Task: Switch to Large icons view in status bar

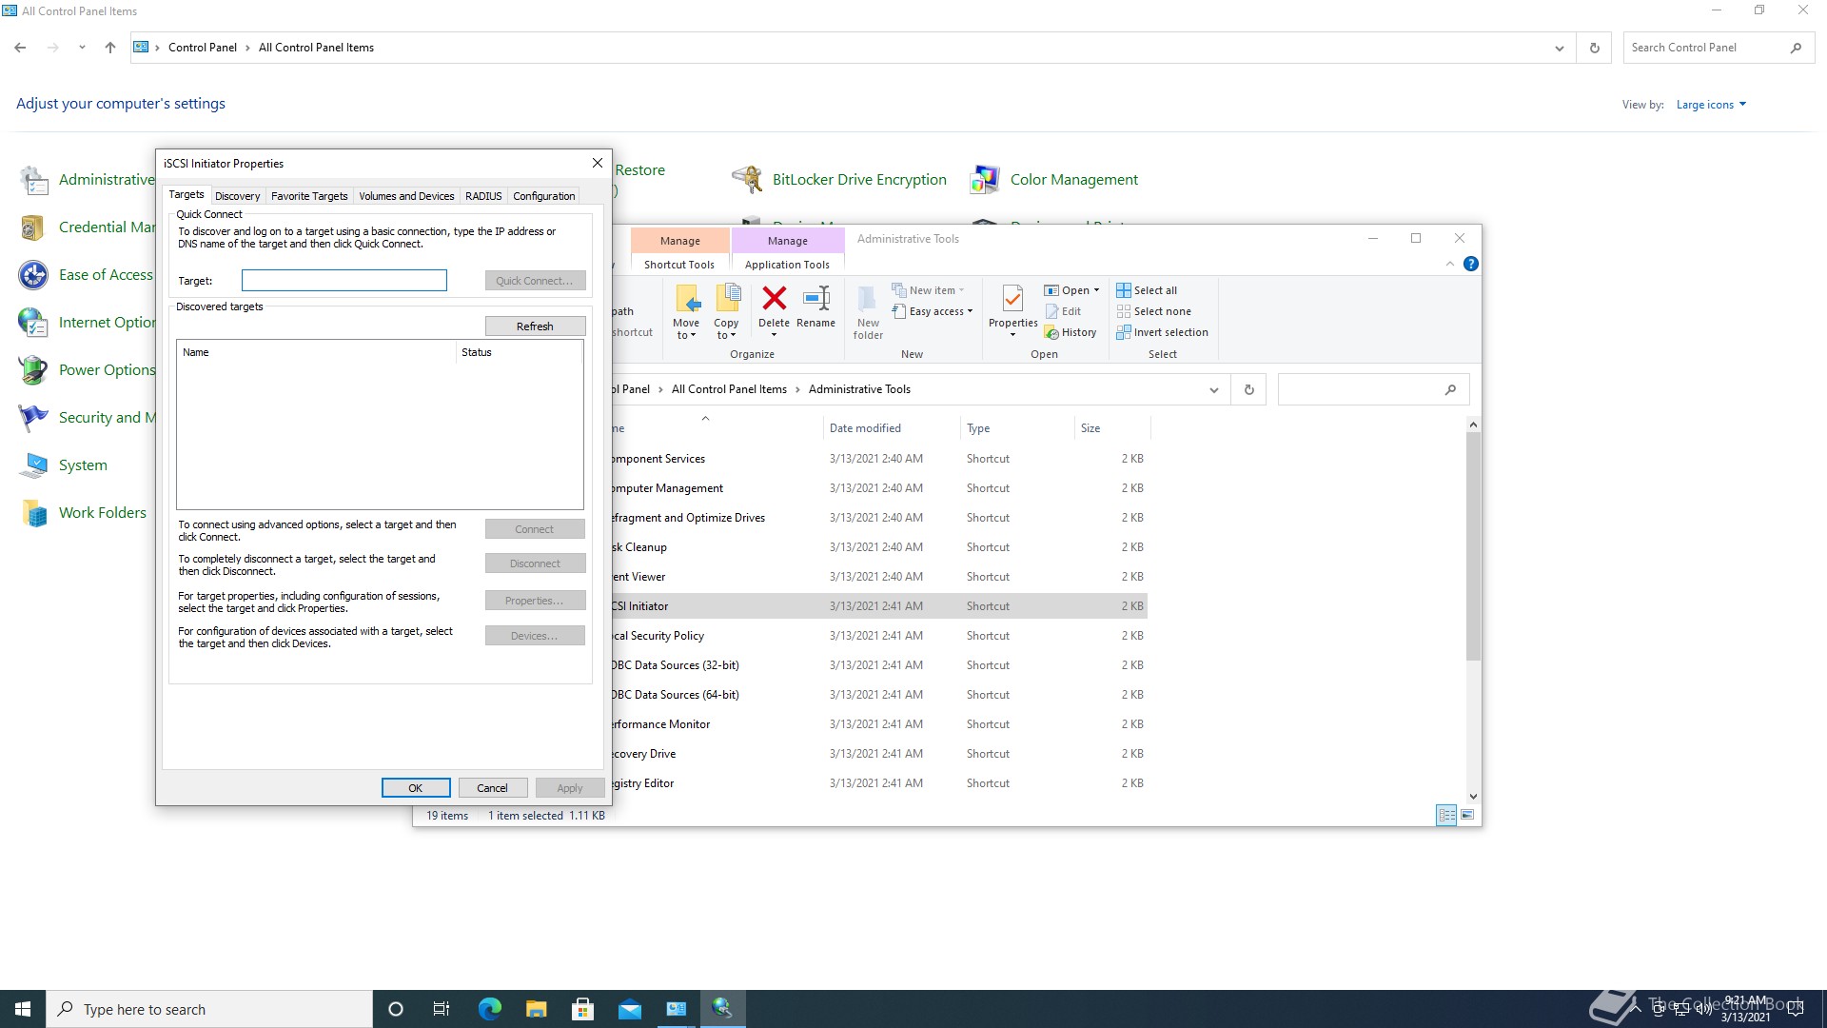Action: [x=1467, y=815]
